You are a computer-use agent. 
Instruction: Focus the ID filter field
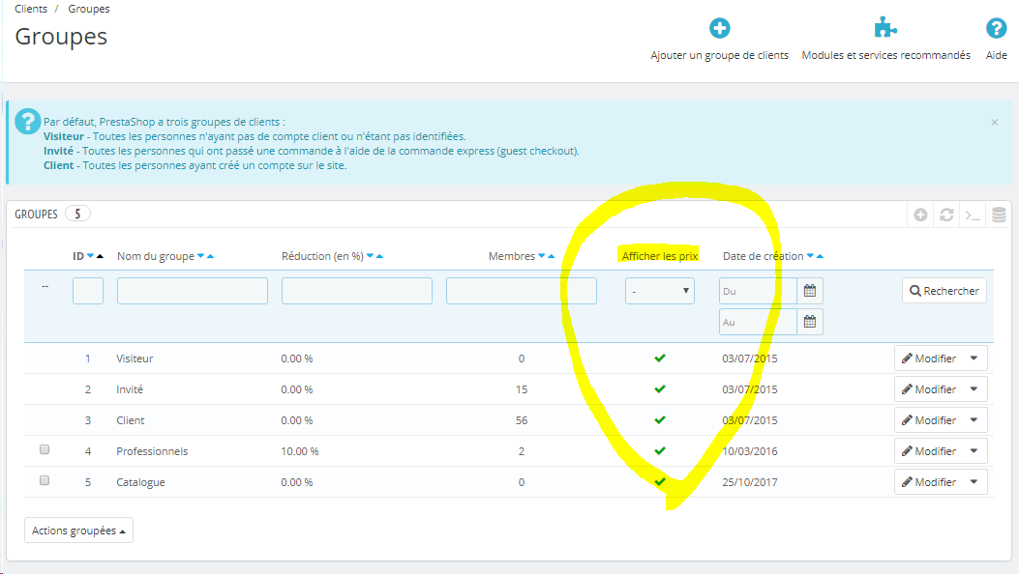point(88,291)
